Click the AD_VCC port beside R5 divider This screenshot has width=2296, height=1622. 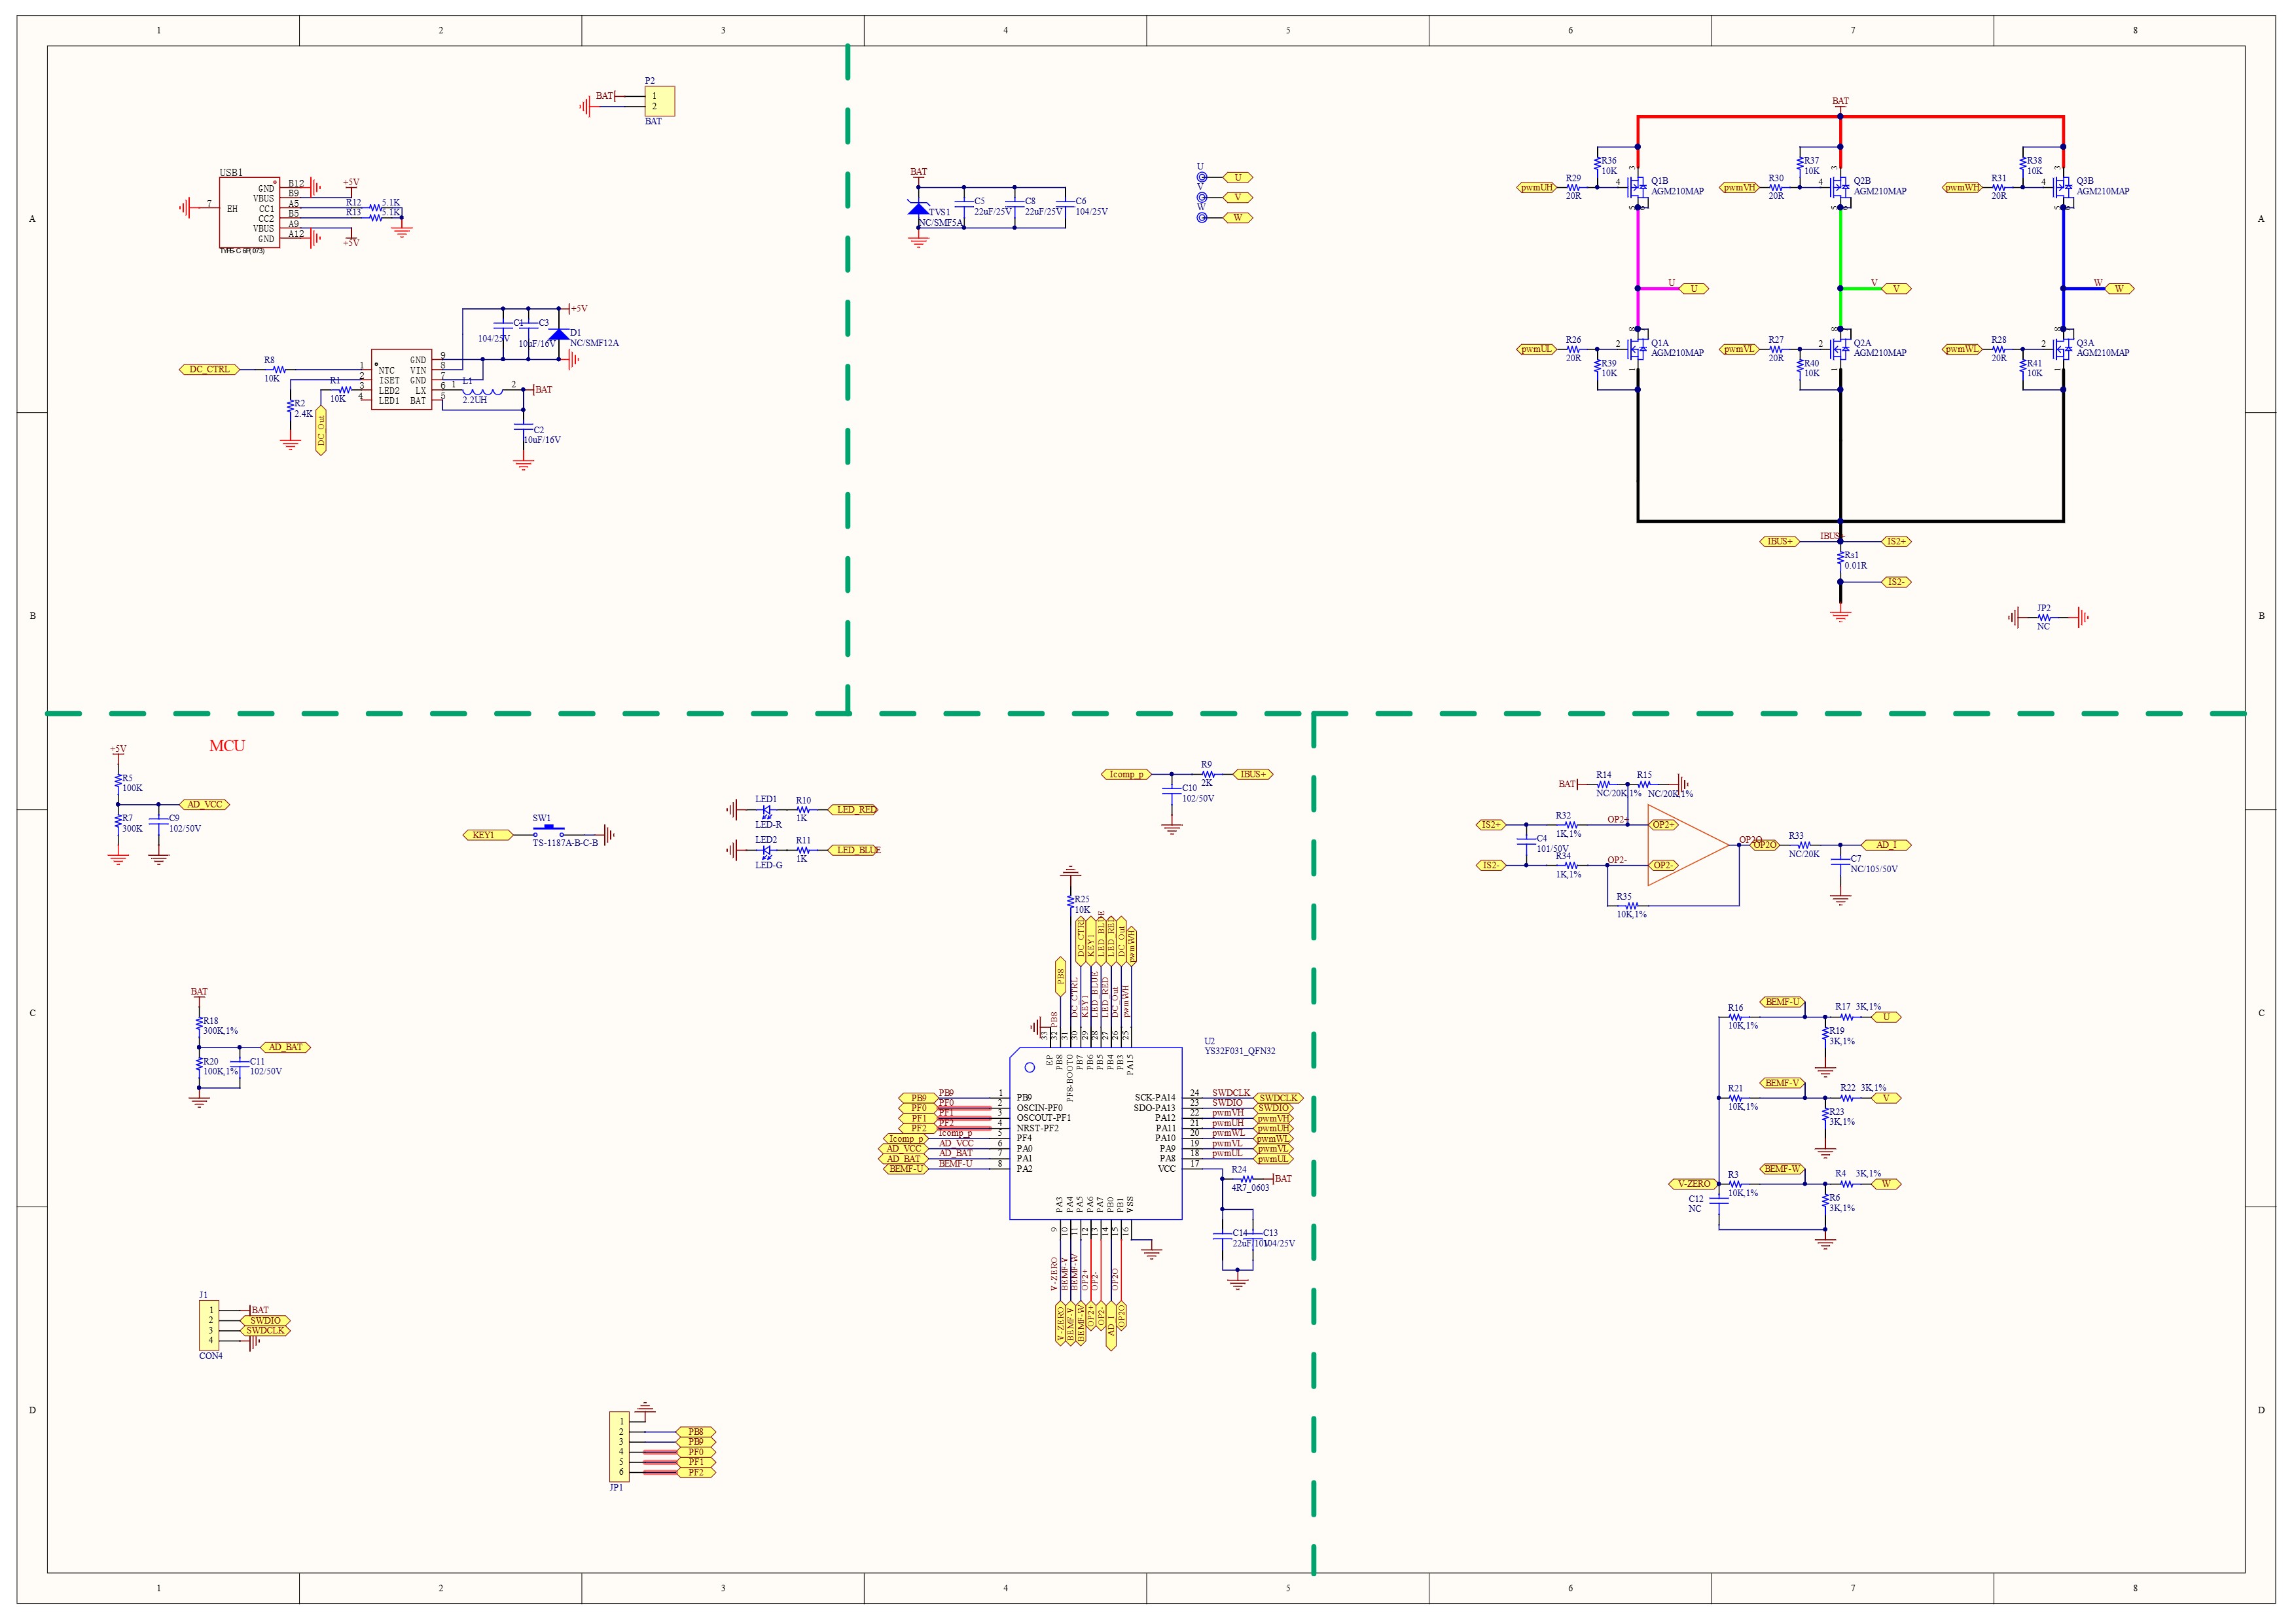(205, 805)
